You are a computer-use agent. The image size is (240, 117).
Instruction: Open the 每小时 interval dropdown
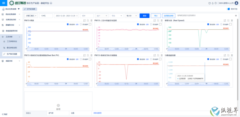click(131, 16)
